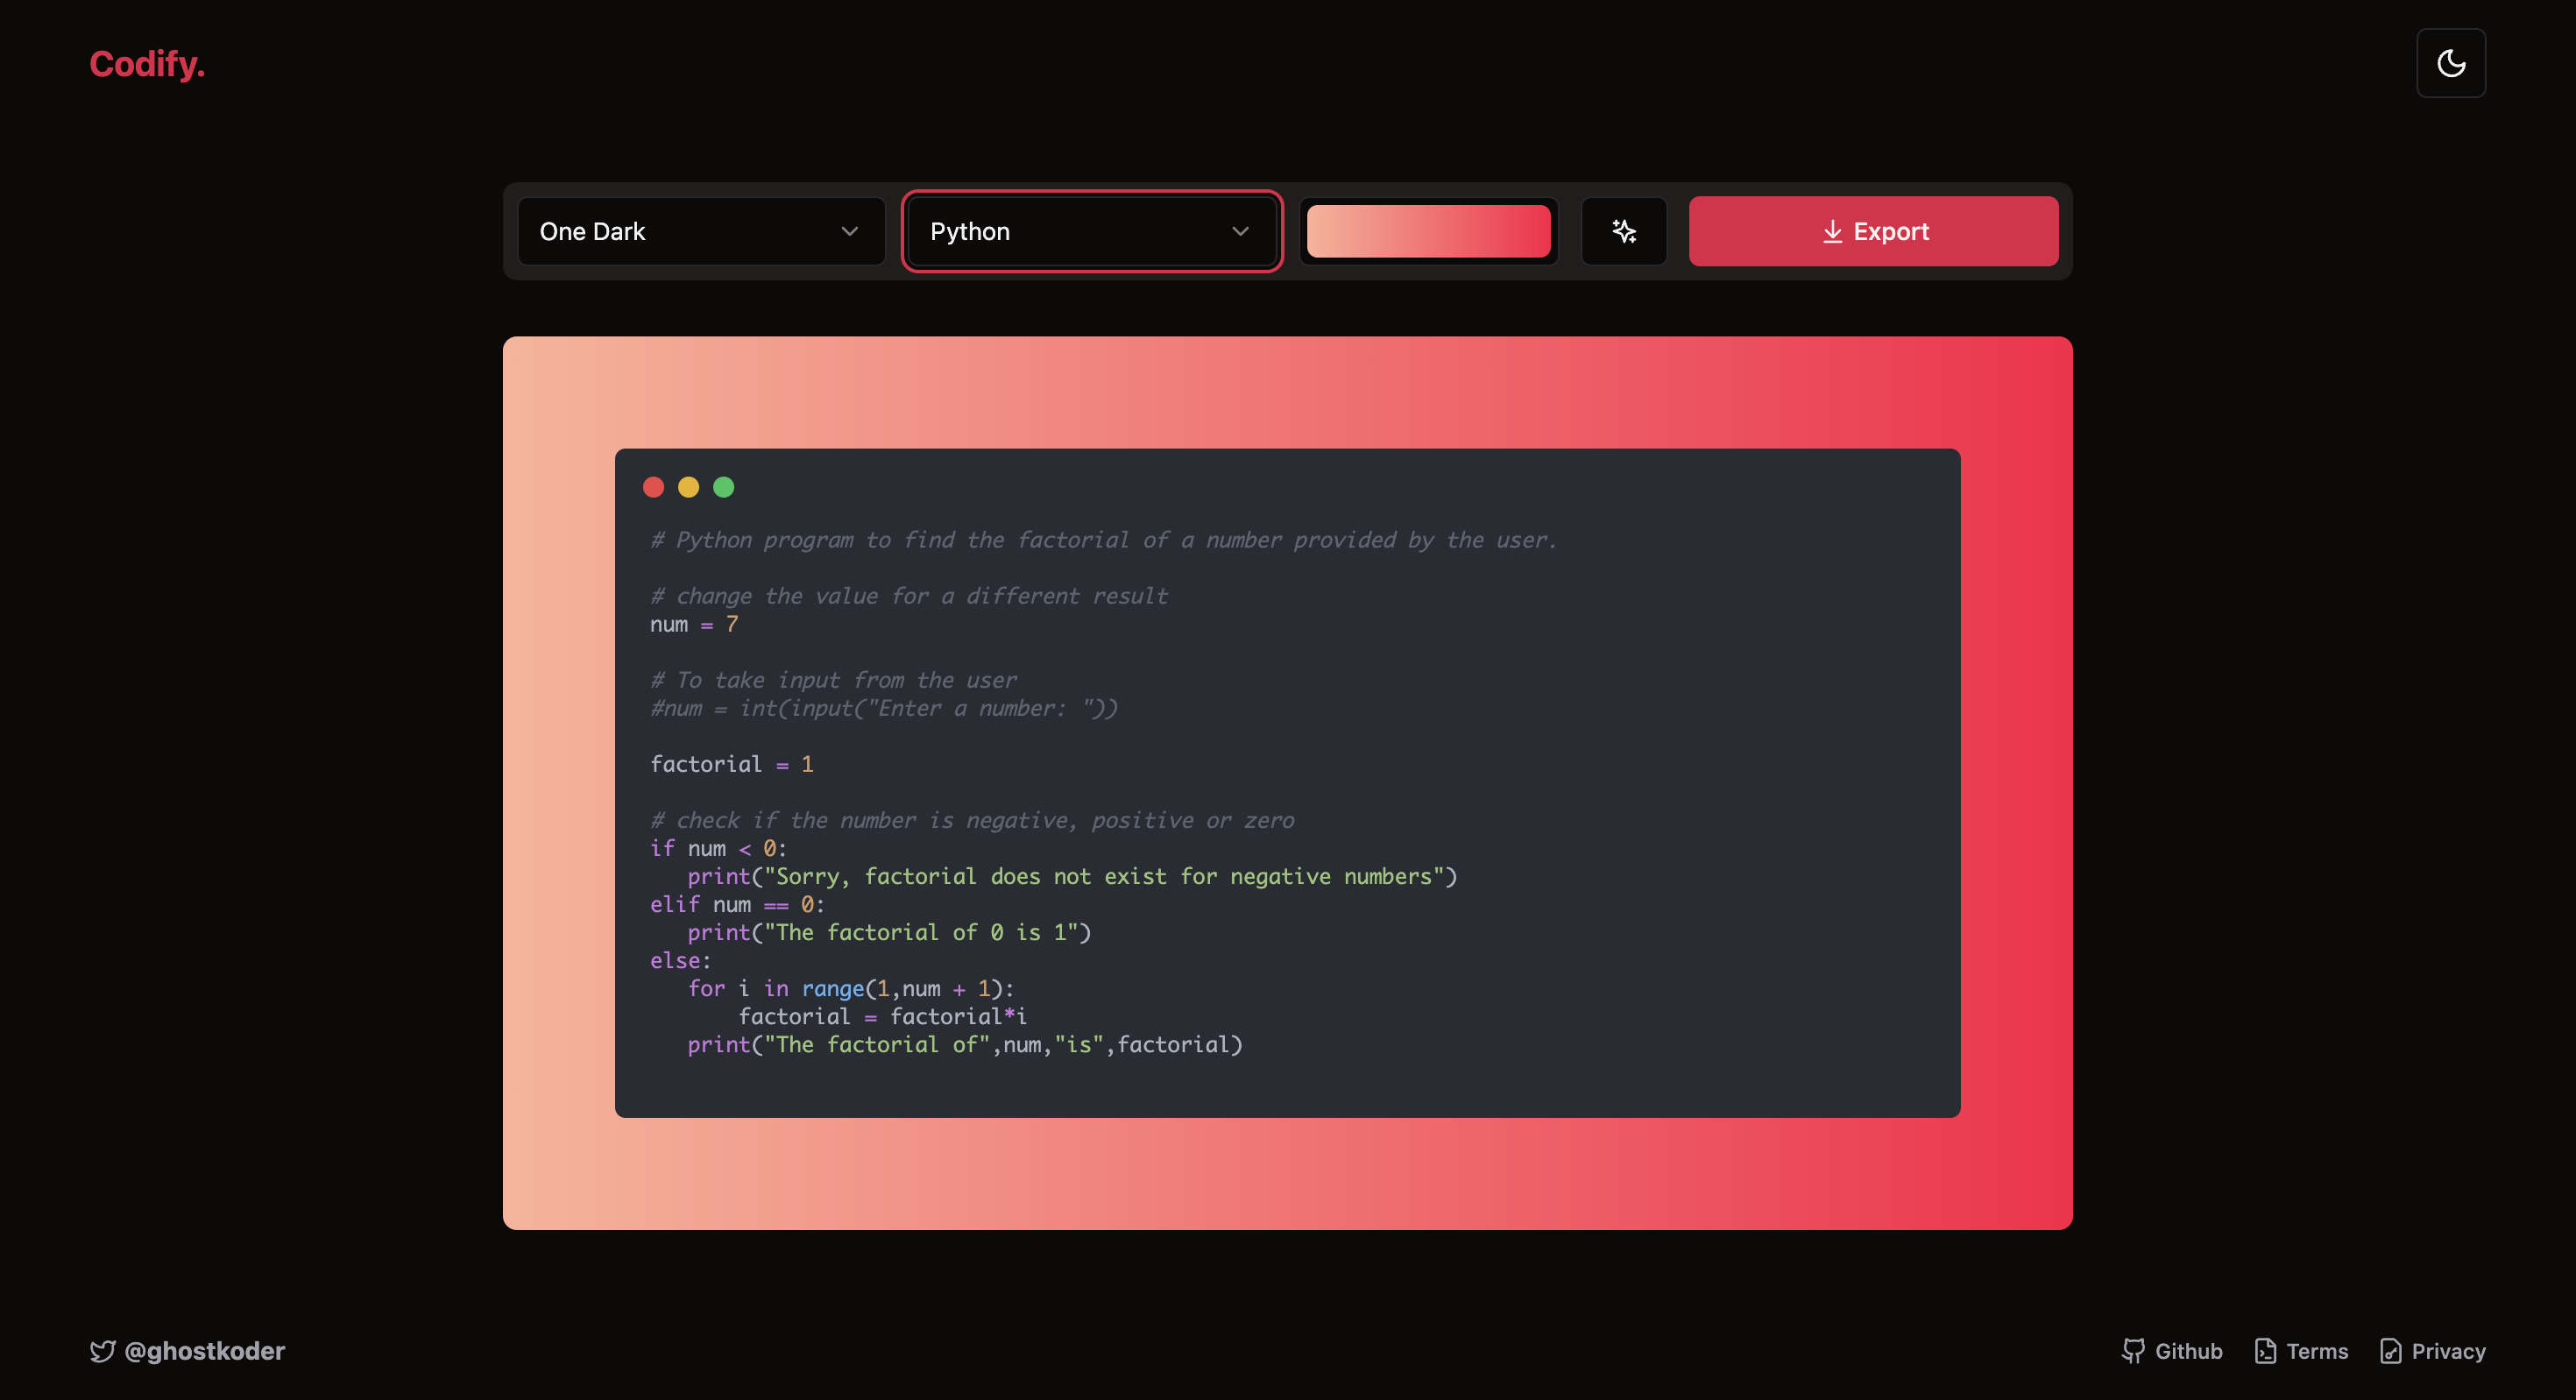Screen dimensions: 2576x1400
Task: Click the yellow window dot
Action: (x=688, y=487)
